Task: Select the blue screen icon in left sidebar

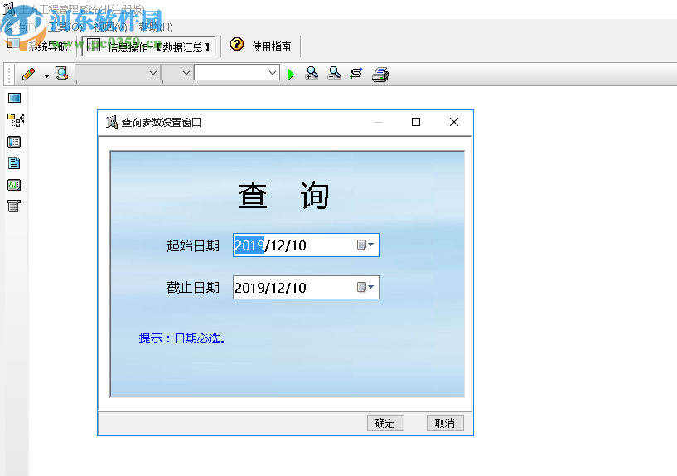Action: (x=14, y=98)
